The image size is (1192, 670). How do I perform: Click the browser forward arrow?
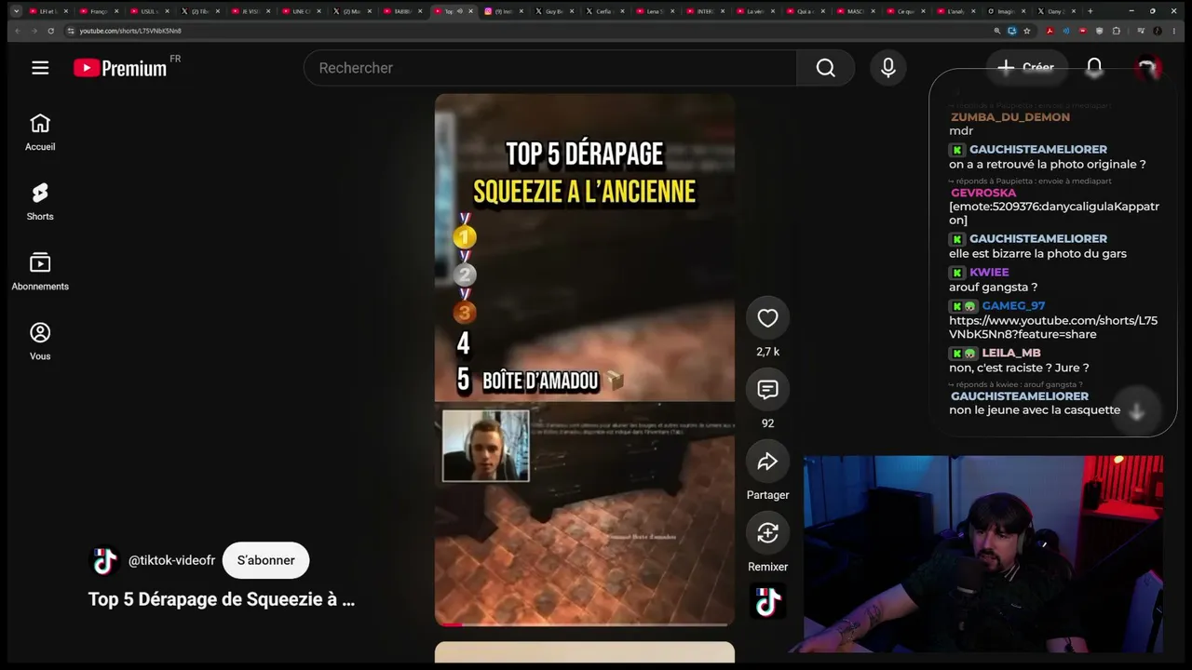click(34, 31)
